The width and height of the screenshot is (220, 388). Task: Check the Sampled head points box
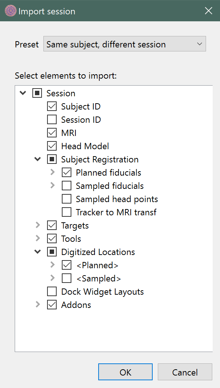66,199
